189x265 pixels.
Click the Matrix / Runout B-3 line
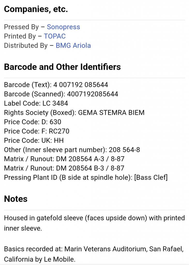tap(64, 168)
